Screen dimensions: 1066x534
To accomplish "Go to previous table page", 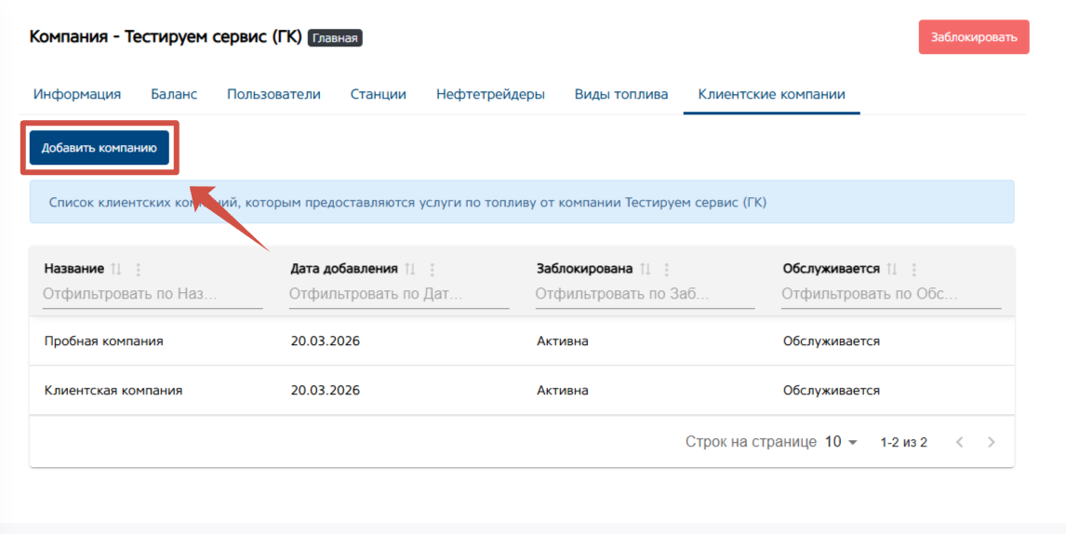I will [961, 442].
